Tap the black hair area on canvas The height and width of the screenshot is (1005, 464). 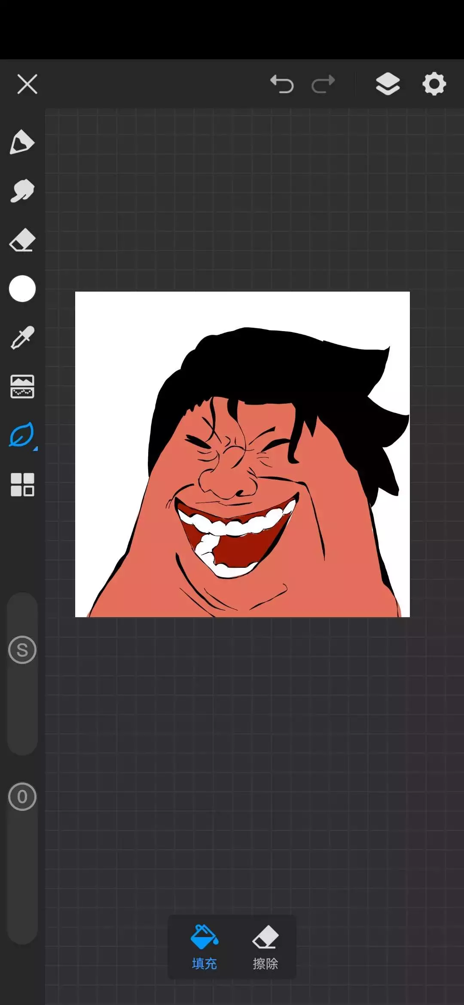click(275, 365)
